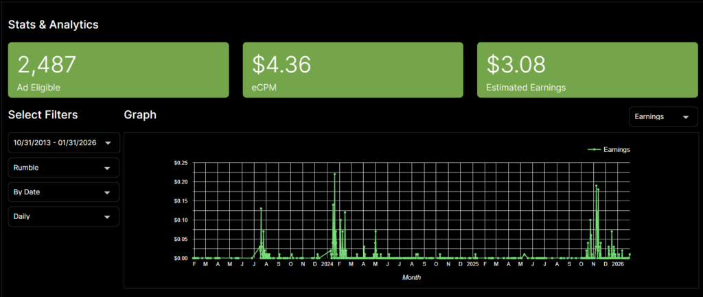Toggle the Earnings series in chart legend
Viewport: 703px width, 297px height.
(x=616, y=149)
